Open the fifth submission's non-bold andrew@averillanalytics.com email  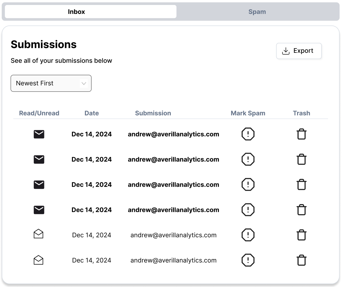(x=173, y=235)
